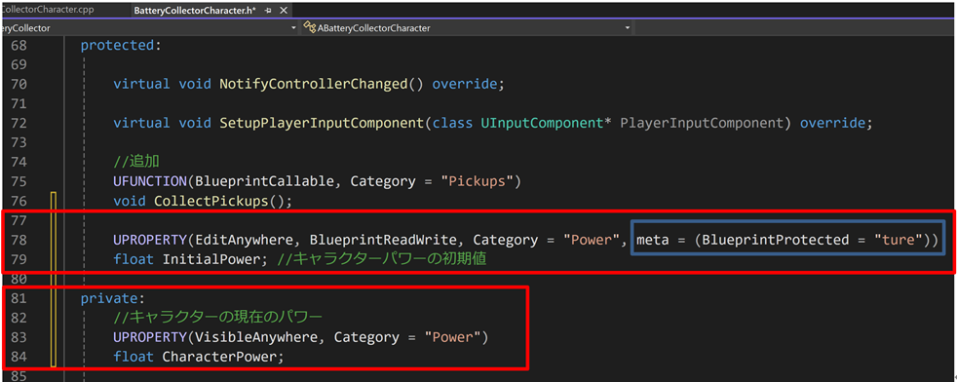
Task: Click the class icon beside ABatteryCollectorCharacter
Action: point(311,28)
